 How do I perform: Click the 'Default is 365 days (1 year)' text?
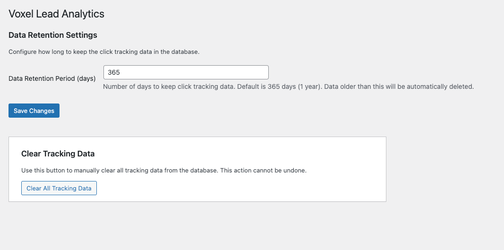pyautogui.click(x=278, y=86)
